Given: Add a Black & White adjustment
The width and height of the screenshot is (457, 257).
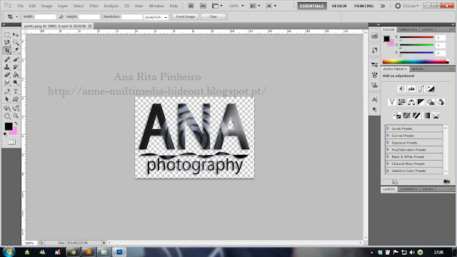Looking at the screenshot, I should point(421,102).
